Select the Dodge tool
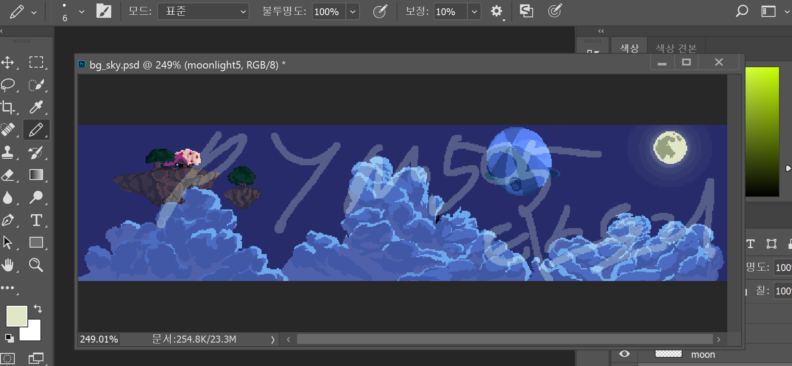792x366 pixels. pos(36,197)
